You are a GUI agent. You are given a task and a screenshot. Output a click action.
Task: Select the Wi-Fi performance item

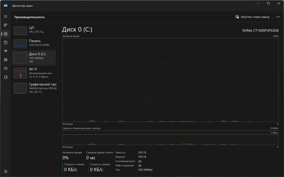tap(34, 73)
